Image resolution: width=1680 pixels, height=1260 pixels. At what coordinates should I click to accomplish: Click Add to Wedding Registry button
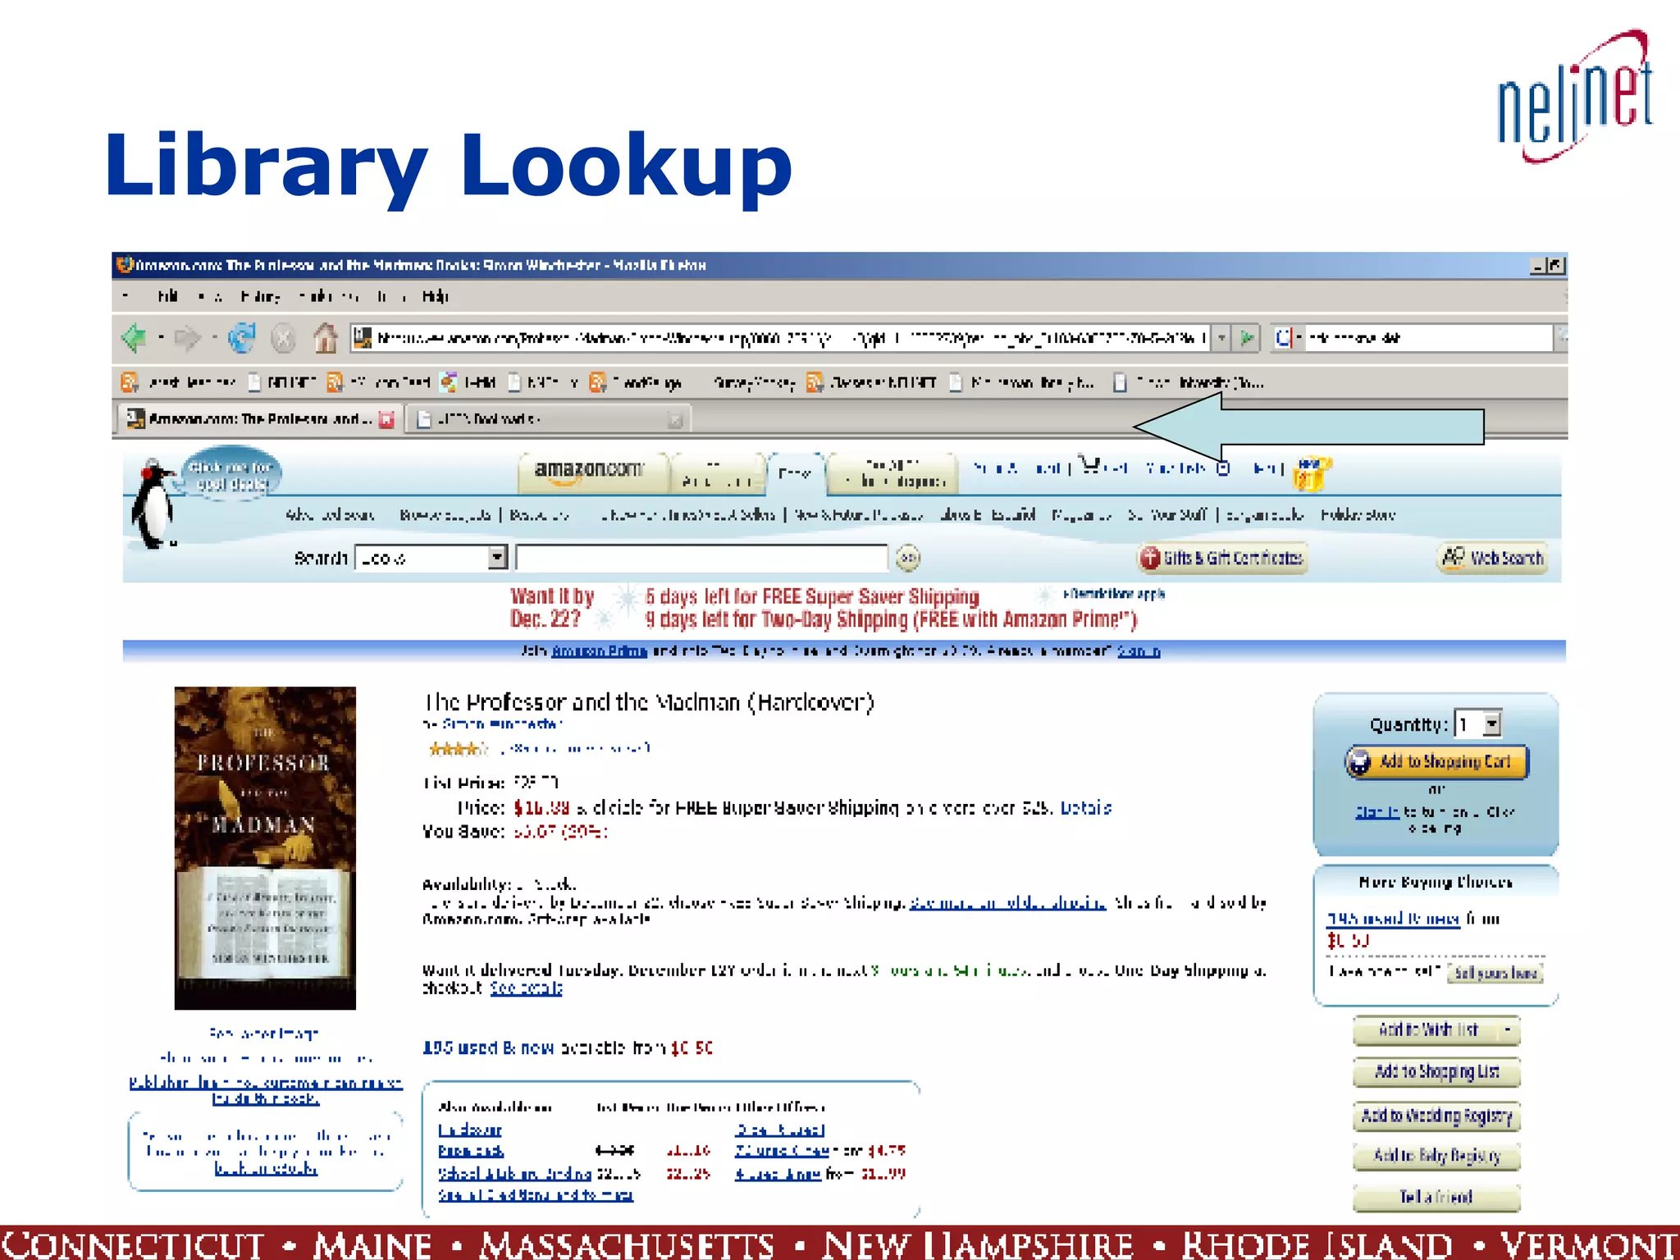pyautogui.click(x=1436, y=1116)
